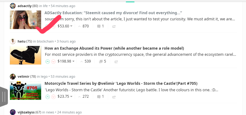Screen dimensions: 246x115
Task: Open comments on the Lego Worlds post
Action: 101,97
